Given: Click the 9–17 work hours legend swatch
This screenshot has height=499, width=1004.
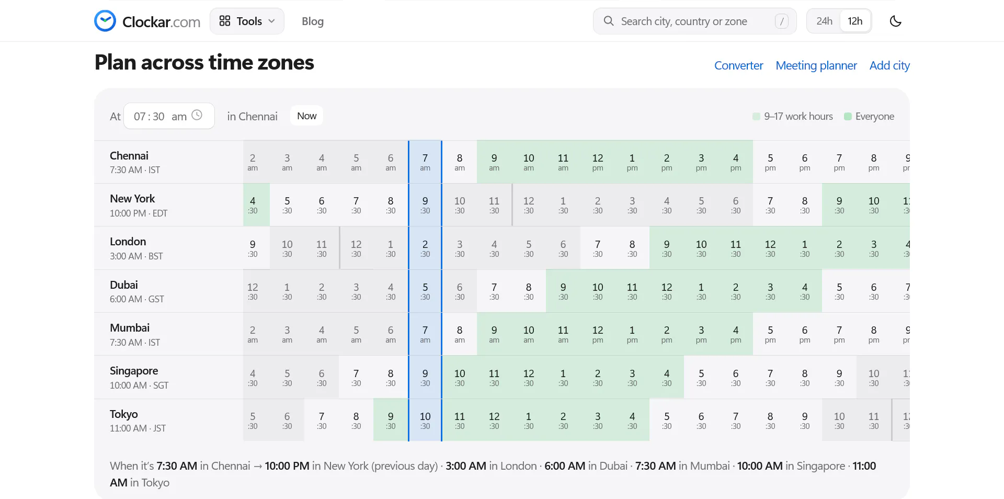Looking at the screenshot, I should 756,116.
